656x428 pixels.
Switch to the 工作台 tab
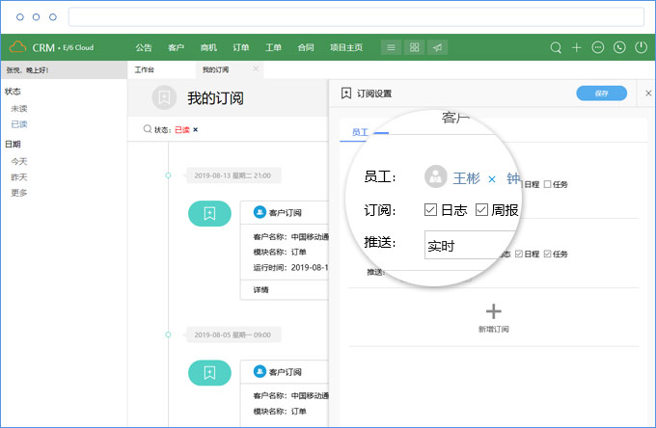(x=145, y=69)
